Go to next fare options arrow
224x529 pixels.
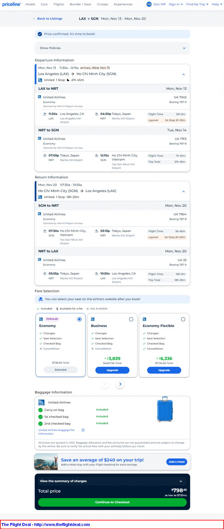click(x=120, y=384)
